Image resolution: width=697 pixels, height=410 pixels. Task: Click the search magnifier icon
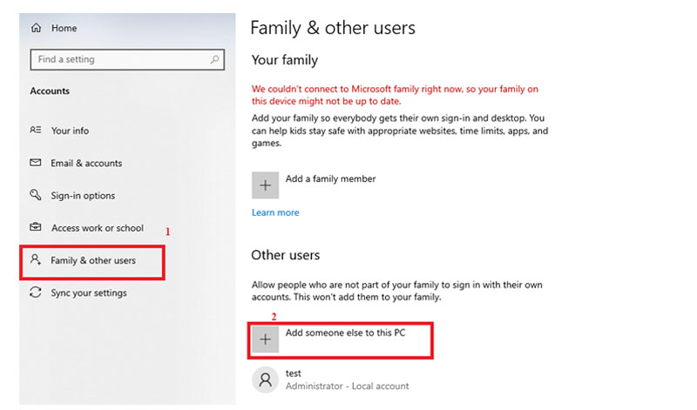coord(214,60)
